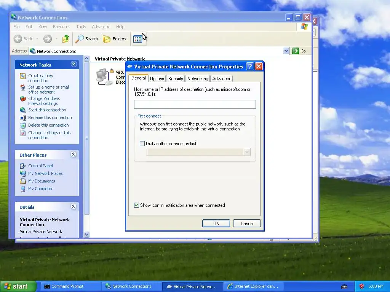The image size is (390, 292).
Task: Switch to the Security tab
Action: [x=176, y=79]
